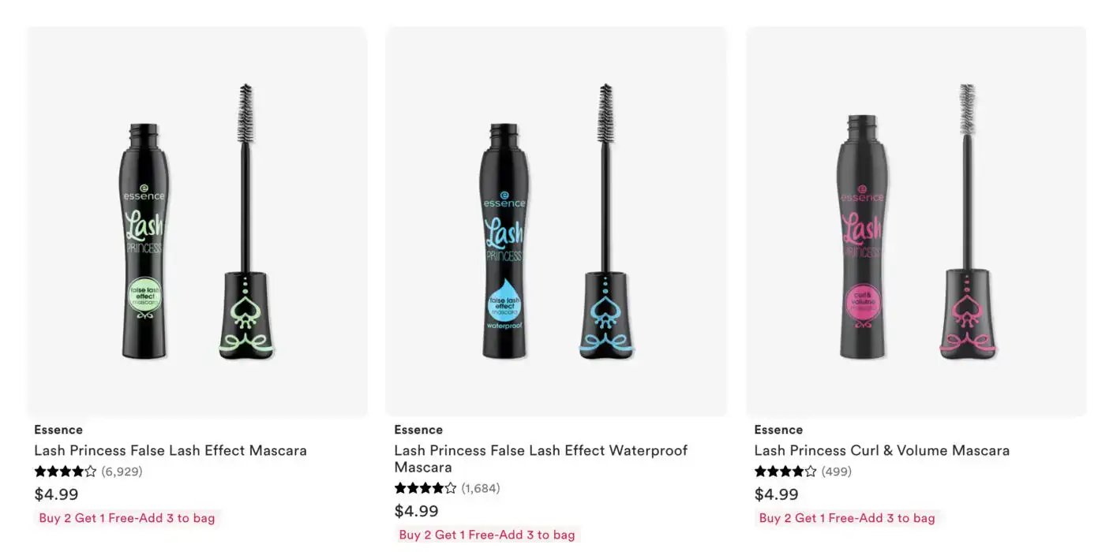Click Buy 2 Get 1 Free offer under first mascara
Screen dimensions: 1098x552
click(127, 518)
